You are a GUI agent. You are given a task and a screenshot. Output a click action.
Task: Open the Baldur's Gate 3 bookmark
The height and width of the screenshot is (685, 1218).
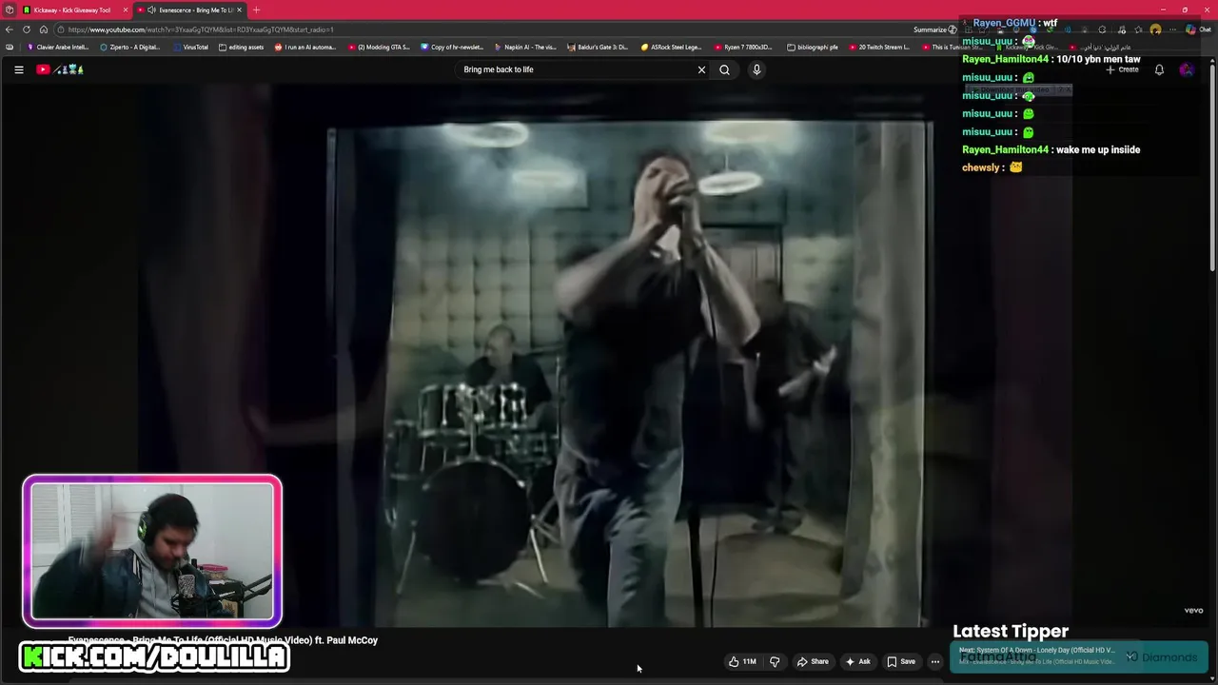pyautogui.click(x=598, y=47)
